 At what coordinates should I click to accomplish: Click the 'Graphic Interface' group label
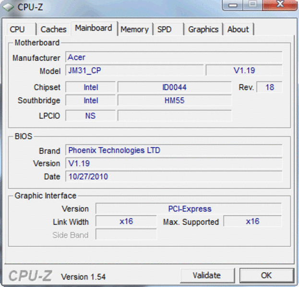[x=46, y=196]
